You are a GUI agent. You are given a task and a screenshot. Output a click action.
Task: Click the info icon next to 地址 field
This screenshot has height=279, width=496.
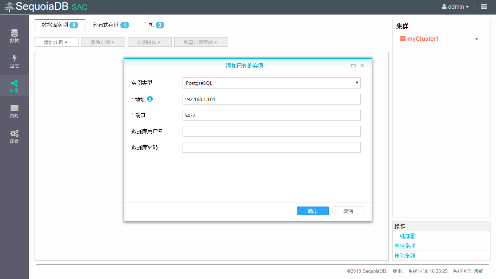tap(151, 99)
